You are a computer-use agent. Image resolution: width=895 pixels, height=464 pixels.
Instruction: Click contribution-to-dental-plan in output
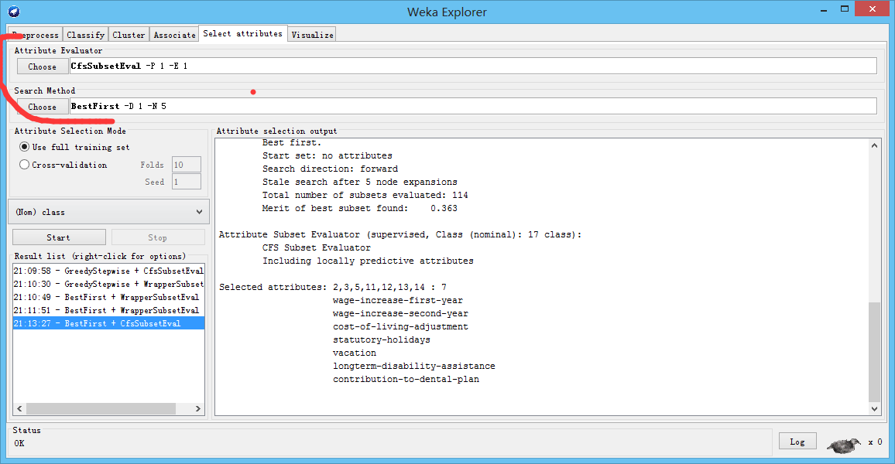click(x=406, y=379)
